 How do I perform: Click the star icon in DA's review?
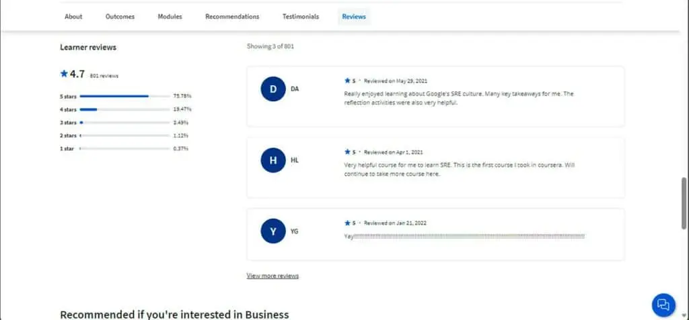[347, 81]
